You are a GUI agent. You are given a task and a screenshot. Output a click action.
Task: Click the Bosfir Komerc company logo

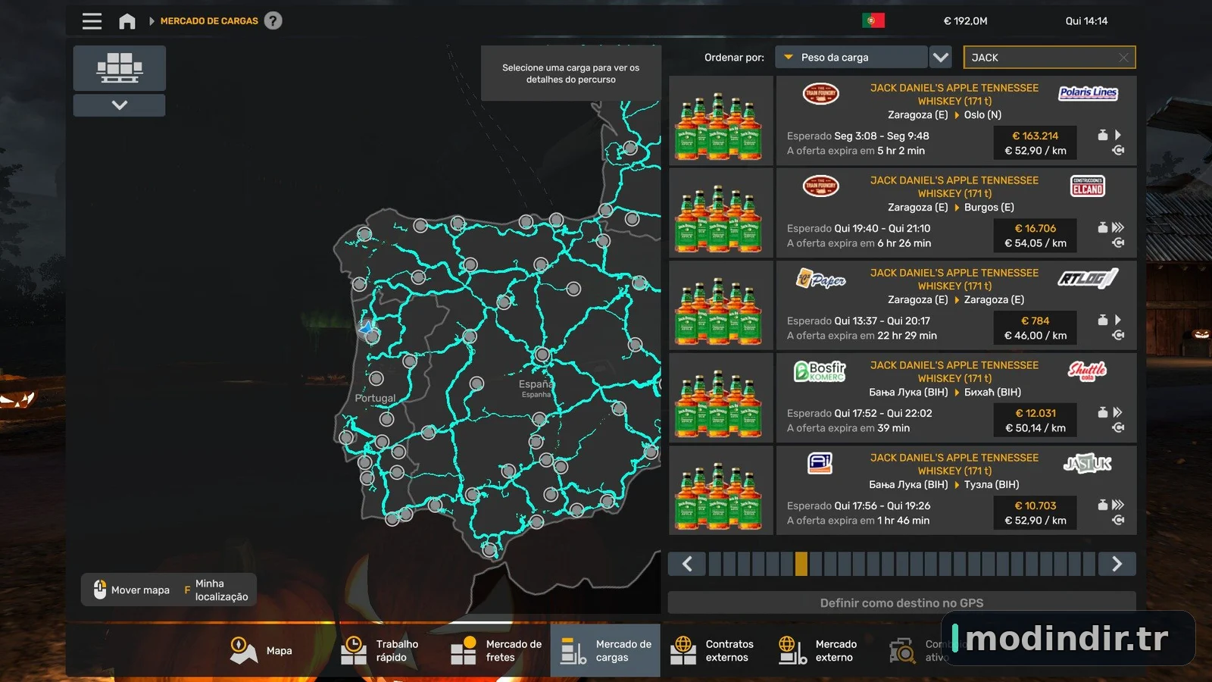click(x=820, y=371)
